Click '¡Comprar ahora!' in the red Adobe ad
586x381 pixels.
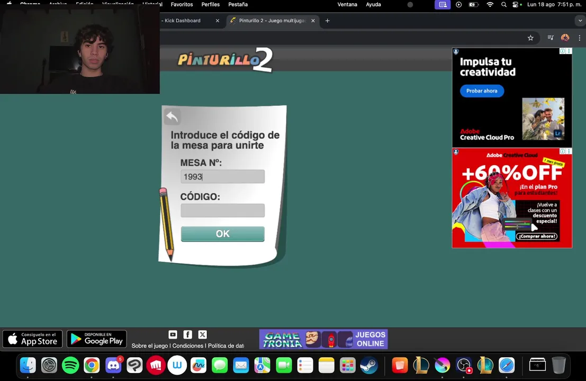coord(537,236)
